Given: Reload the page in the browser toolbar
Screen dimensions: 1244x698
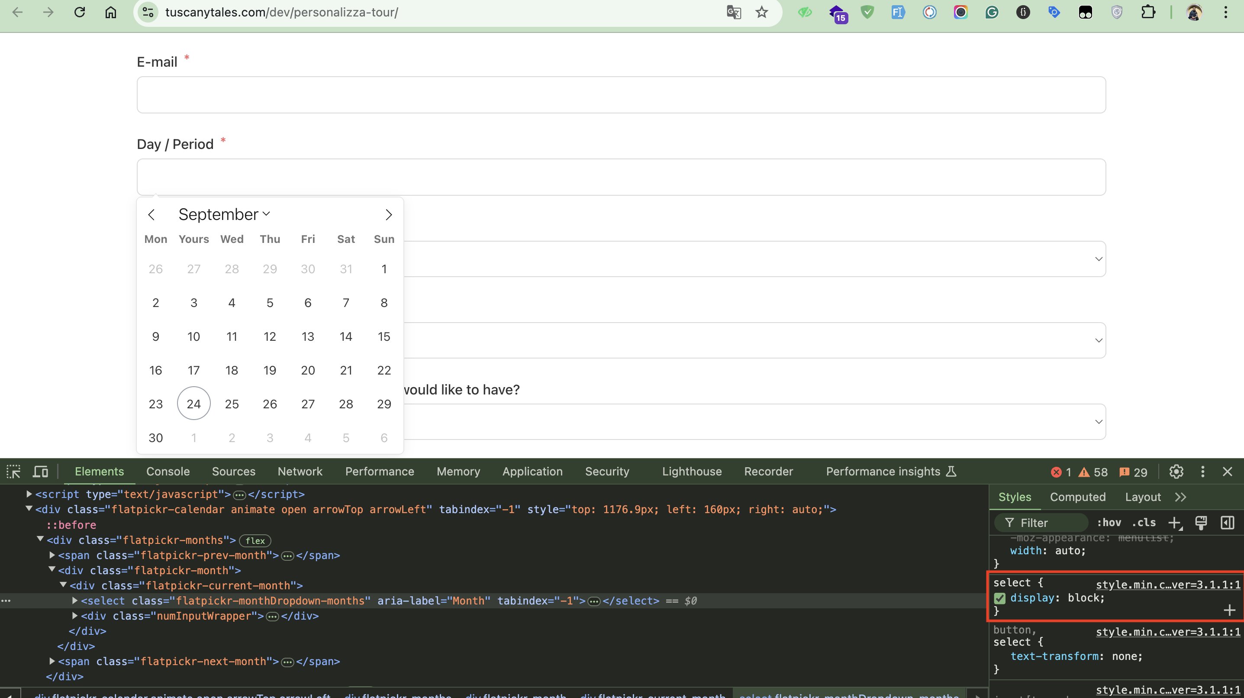Looking at the screenshot, I should pyautogui.click(x=80, y=12).
